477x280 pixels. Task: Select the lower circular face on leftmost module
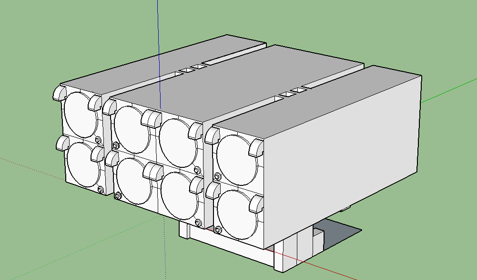[82, 163]
